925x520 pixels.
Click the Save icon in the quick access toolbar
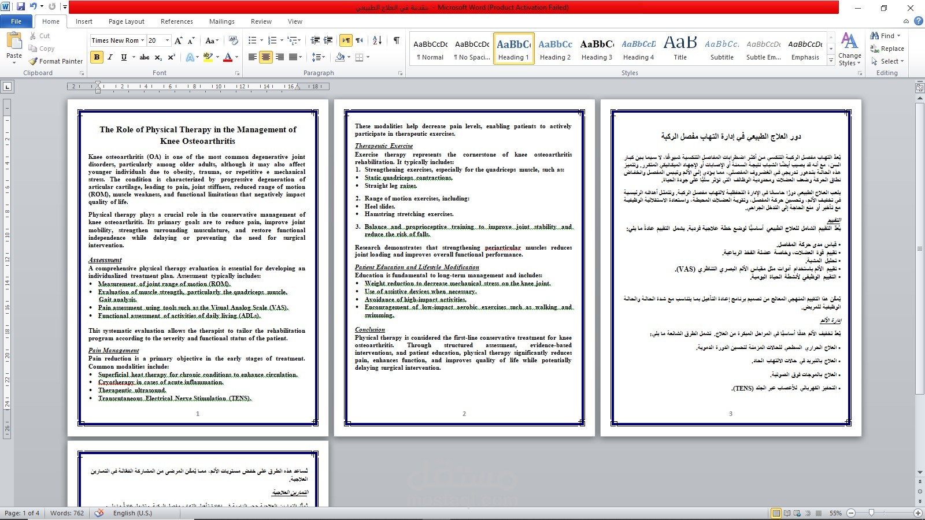click(x=21, y=7)
